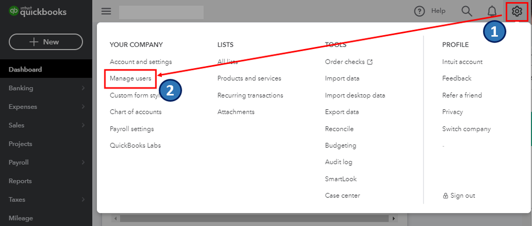Expand the Expenses sidebar submenu
Image resolution: width=532 pixels, height=226 pixels.
(83, 107)
